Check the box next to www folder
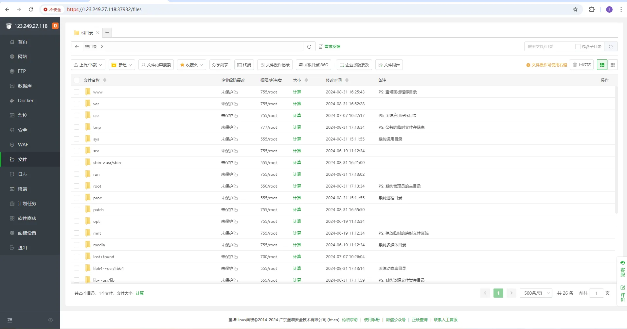 click(77, 92)
